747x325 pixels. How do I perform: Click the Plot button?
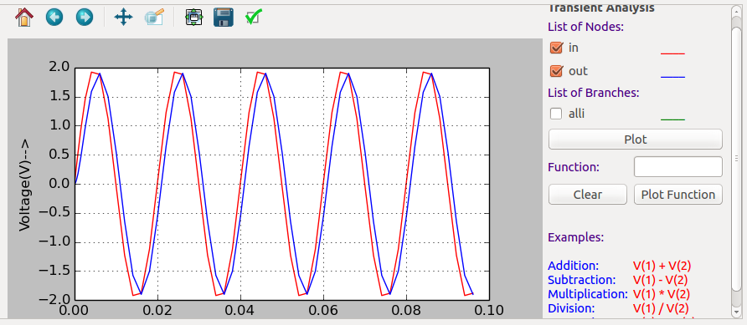click(x=636, y=140)
